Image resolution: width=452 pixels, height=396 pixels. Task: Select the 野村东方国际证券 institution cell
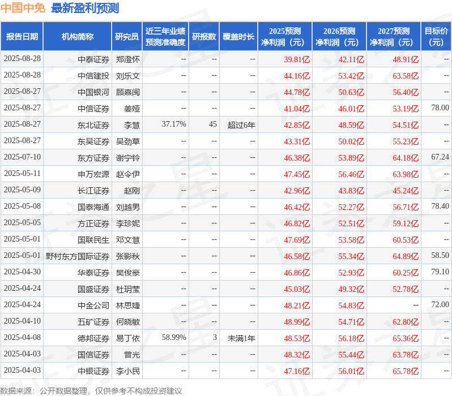[x=78, y=257]
